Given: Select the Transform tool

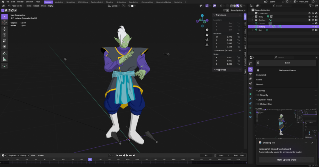Looking at the screenshot, I should (x=4, y=47).
